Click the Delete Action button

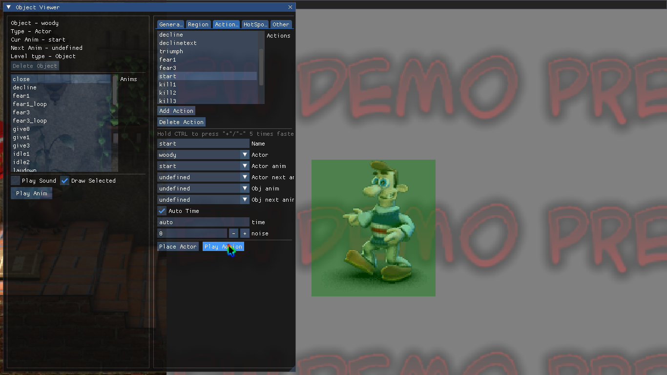pyautogui.click(x=181, y=122)
